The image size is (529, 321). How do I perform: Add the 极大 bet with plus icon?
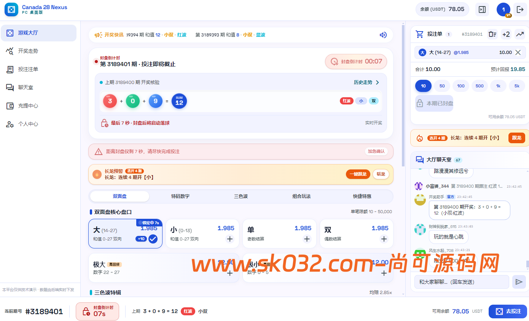click(x=229, y=273)
